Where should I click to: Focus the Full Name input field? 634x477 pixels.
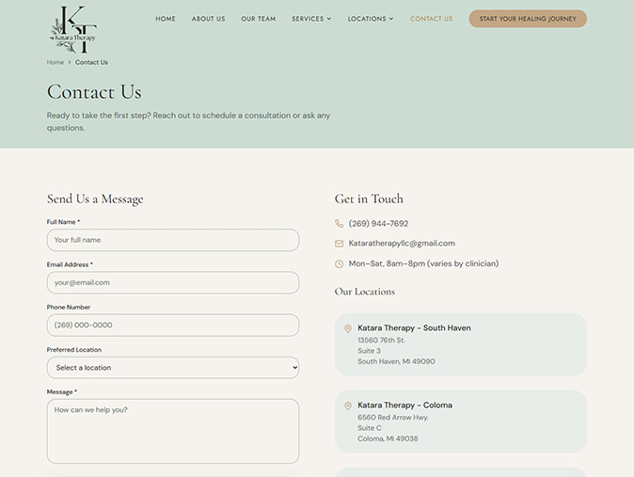coord(173,240)
